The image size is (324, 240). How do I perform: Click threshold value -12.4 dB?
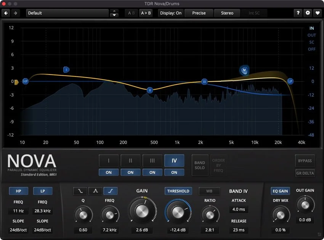click(178, 230)
